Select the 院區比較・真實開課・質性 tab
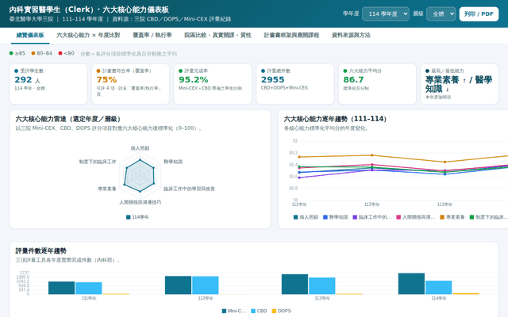The image size is (508, 317). [217, 35]
